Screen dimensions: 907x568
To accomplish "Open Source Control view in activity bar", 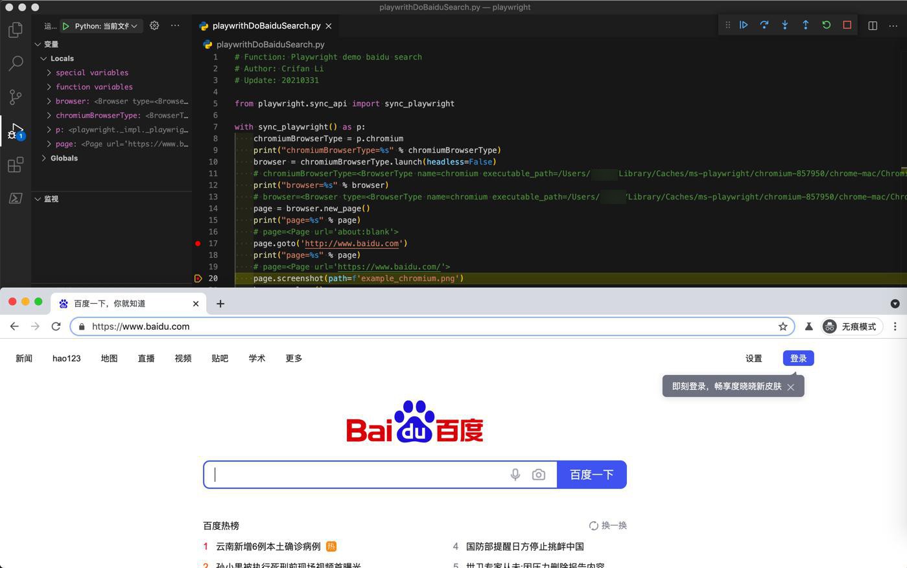I will [x=16, y=97].
